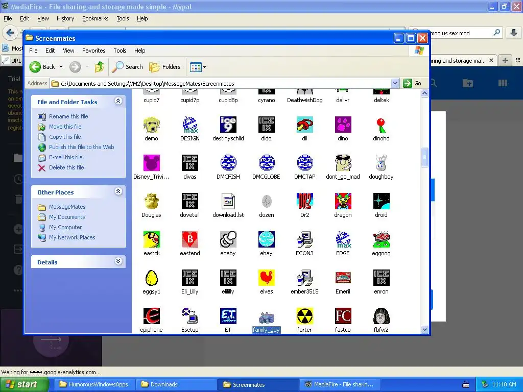
Task: Open the Screenmates Favorites menu
Action: [94, 51]
